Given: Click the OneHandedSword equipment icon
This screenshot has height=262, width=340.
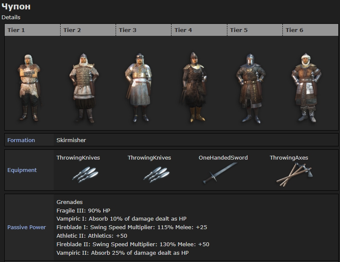Looking at the screenshot, I should 221,173.
